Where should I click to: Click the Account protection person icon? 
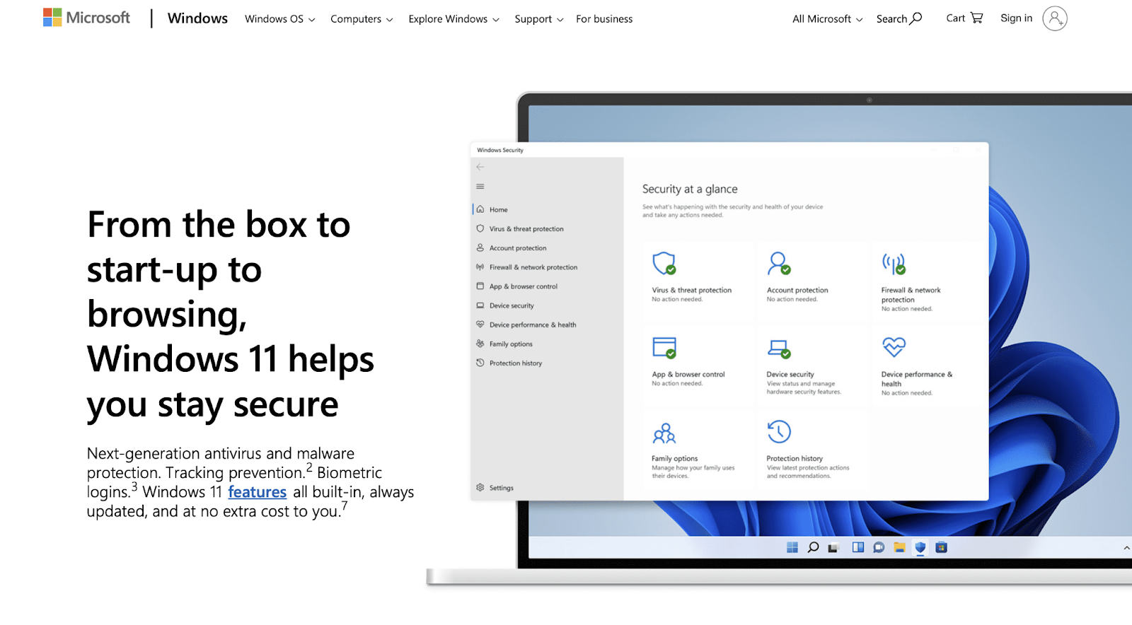[779, 264]
